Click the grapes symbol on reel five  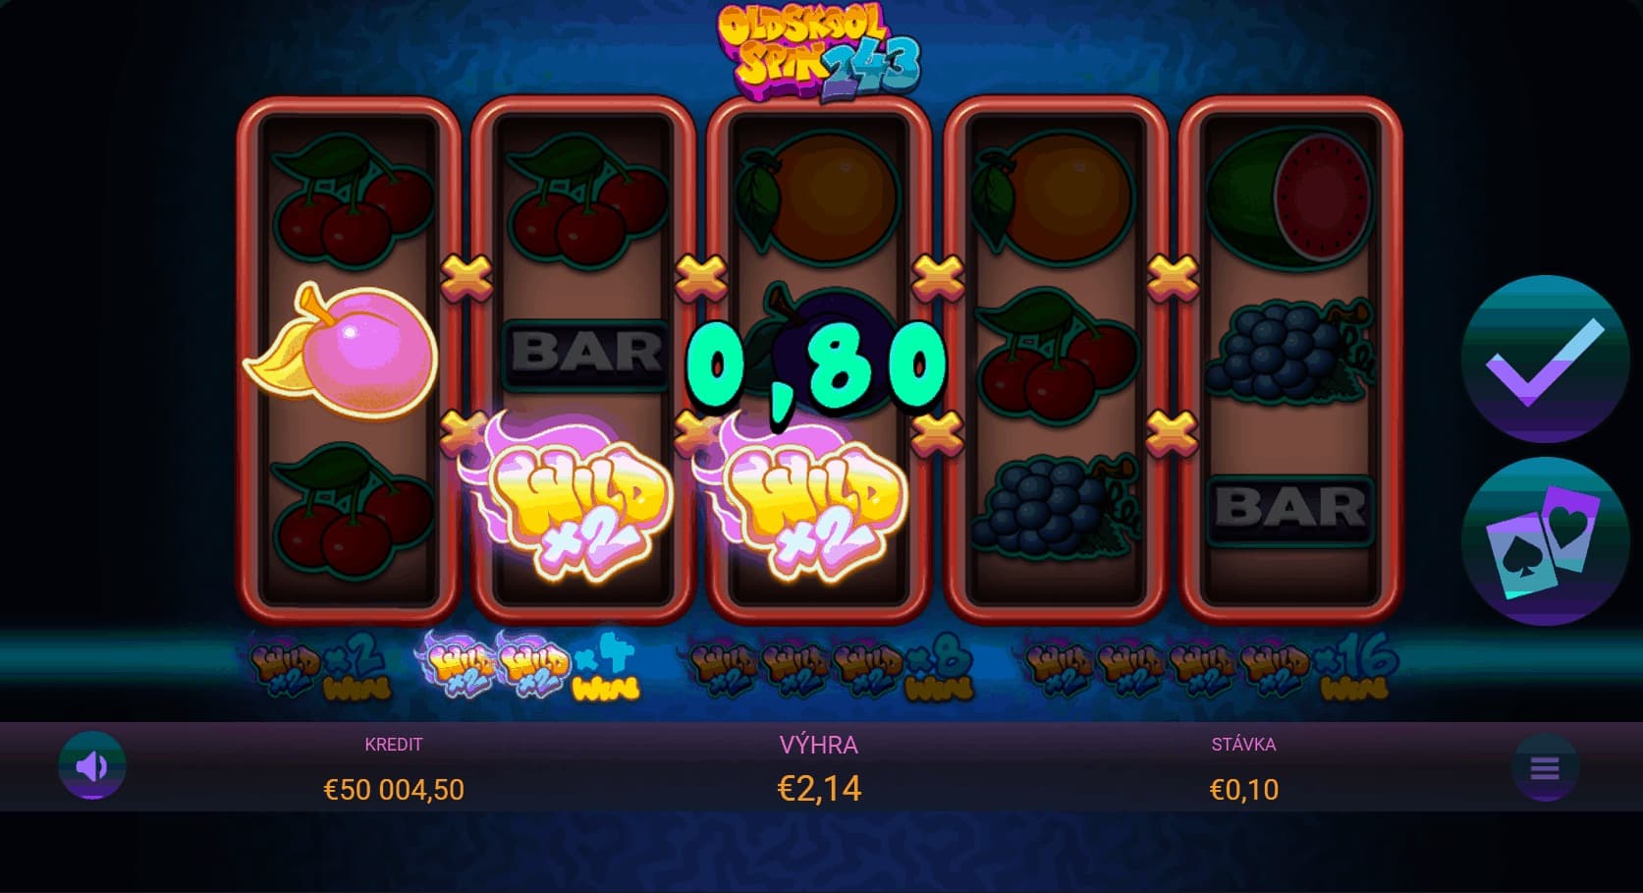pos(1289,351)
